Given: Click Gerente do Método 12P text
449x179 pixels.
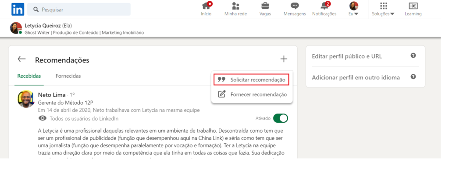Looking at the screenshot, I should 66,103.
